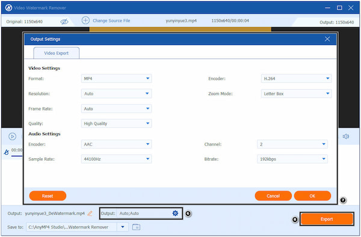Open the Sample Rate dropdown showing 44100Hz

[x=117, y=159]
